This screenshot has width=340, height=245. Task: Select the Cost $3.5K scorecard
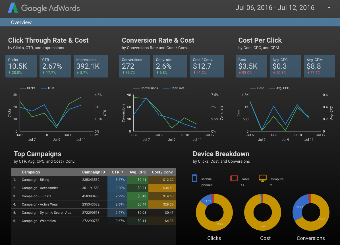point(251,66)
